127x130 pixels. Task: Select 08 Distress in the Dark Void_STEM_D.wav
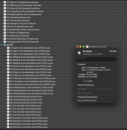tap(29, 127)
